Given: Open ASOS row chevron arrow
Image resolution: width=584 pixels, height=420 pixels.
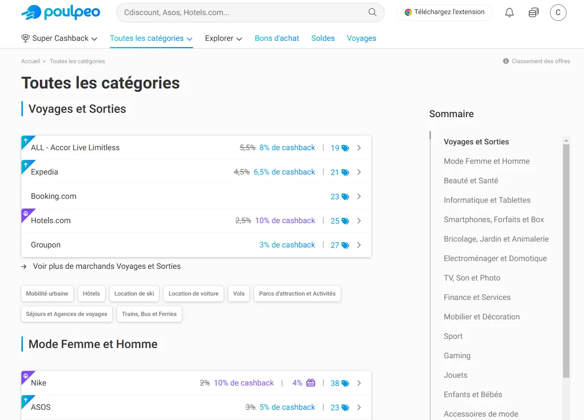Looking at the screenshot, I should (359, 407).
